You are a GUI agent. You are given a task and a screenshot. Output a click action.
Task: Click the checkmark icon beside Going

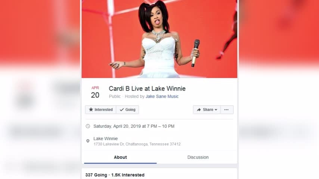122,110
